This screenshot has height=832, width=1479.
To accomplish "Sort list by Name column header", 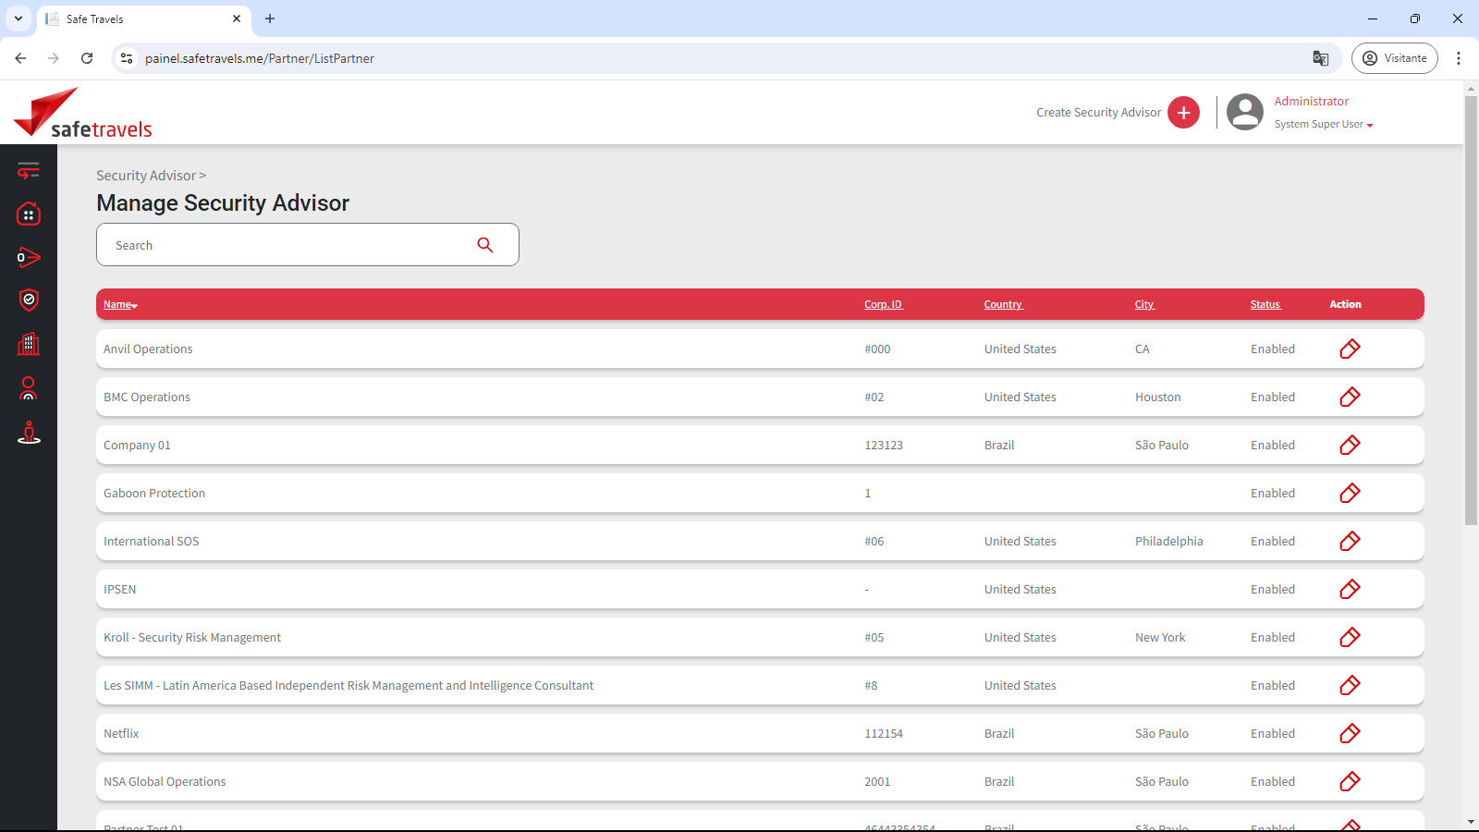I will 119,304.
